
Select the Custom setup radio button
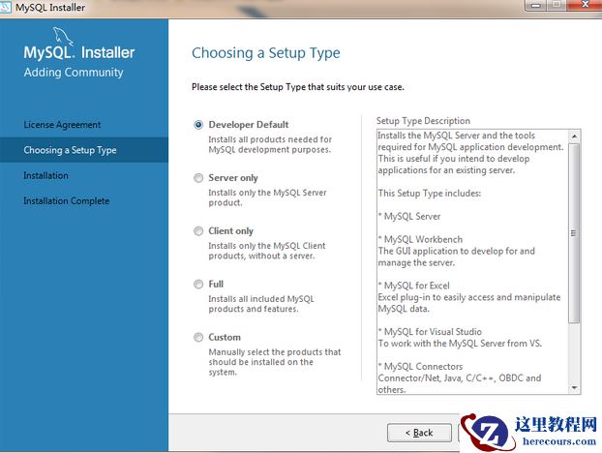point(198,338)
